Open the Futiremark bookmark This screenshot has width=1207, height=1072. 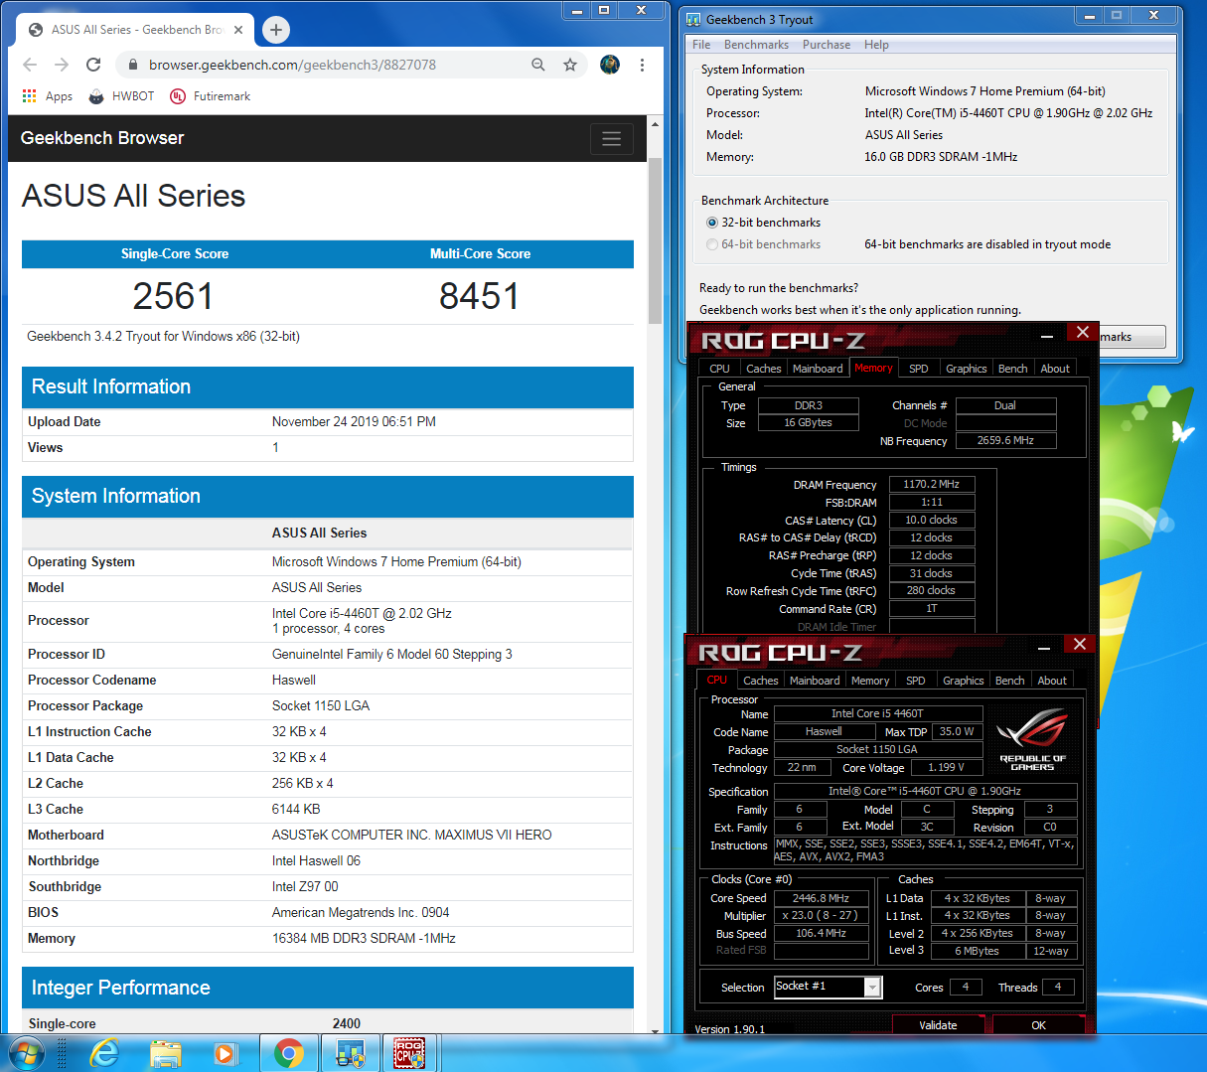pos(211,96)
